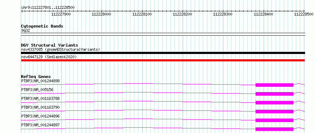Select the exon block of NM_001163790
This screenshot has height=133, width=315.
[274, 111]
